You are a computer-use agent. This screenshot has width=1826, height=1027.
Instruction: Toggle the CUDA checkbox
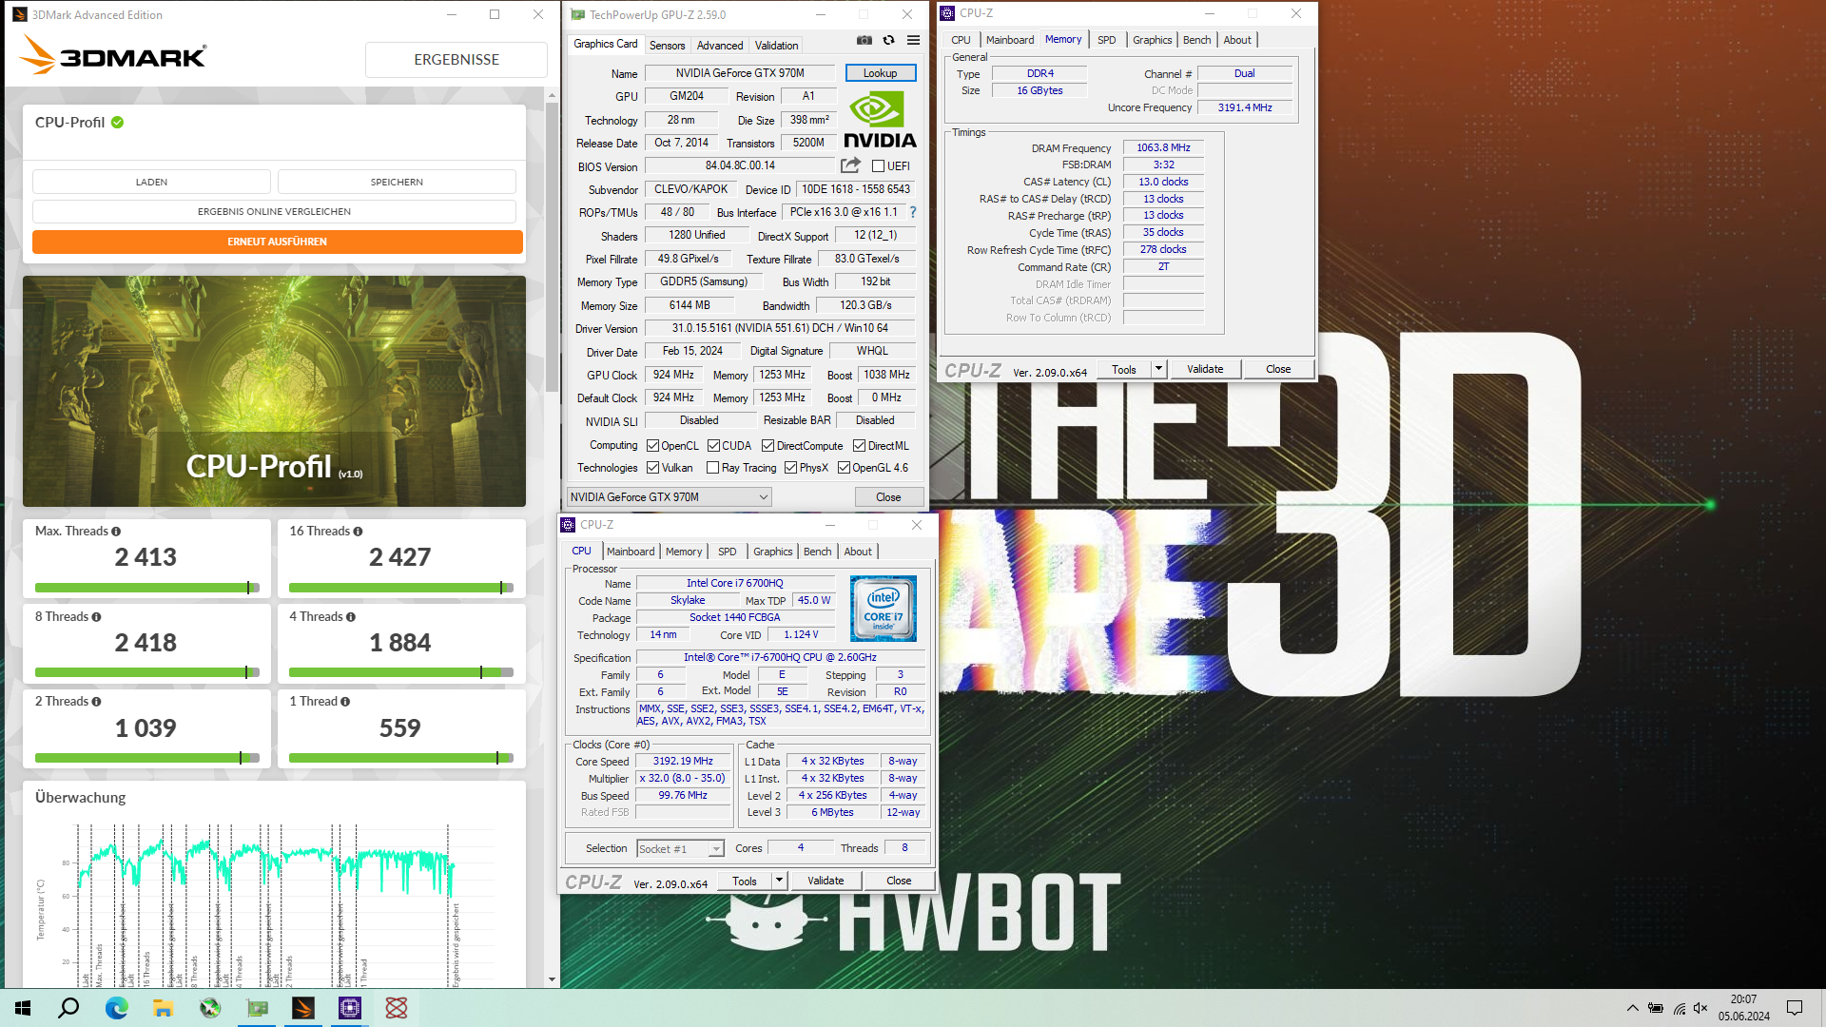point(713,446)
